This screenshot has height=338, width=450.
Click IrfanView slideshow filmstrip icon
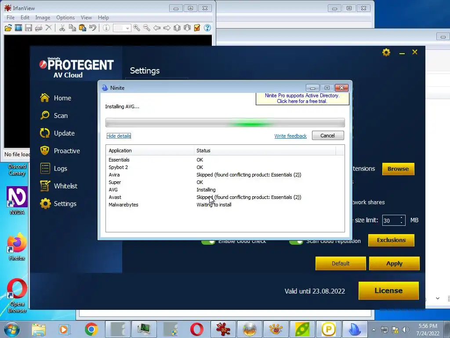coord(18,28)
